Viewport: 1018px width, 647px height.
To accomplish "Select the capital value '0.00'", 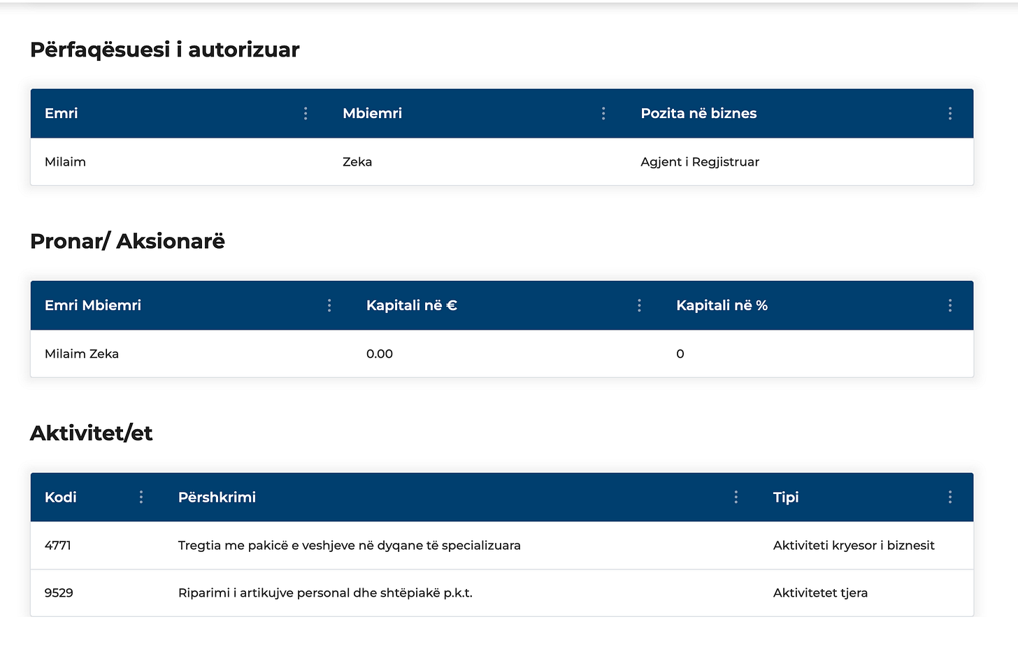I will 380,354.
